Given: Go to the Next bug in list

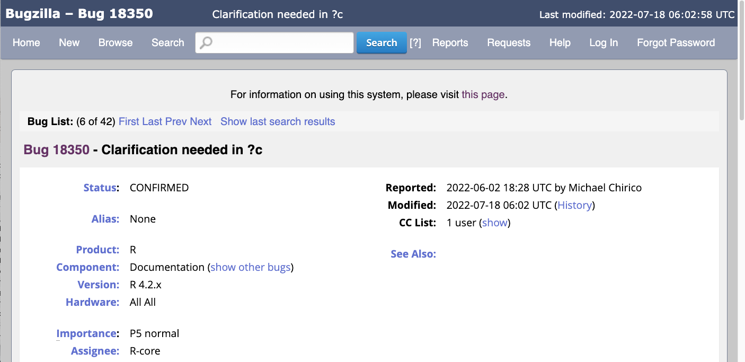Looking at the screenshot, I should (x=201, y=121).
